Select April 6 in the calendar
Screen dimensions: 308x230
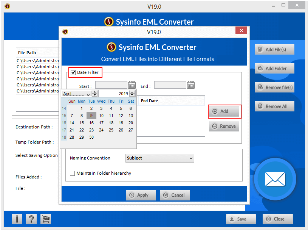131,108
